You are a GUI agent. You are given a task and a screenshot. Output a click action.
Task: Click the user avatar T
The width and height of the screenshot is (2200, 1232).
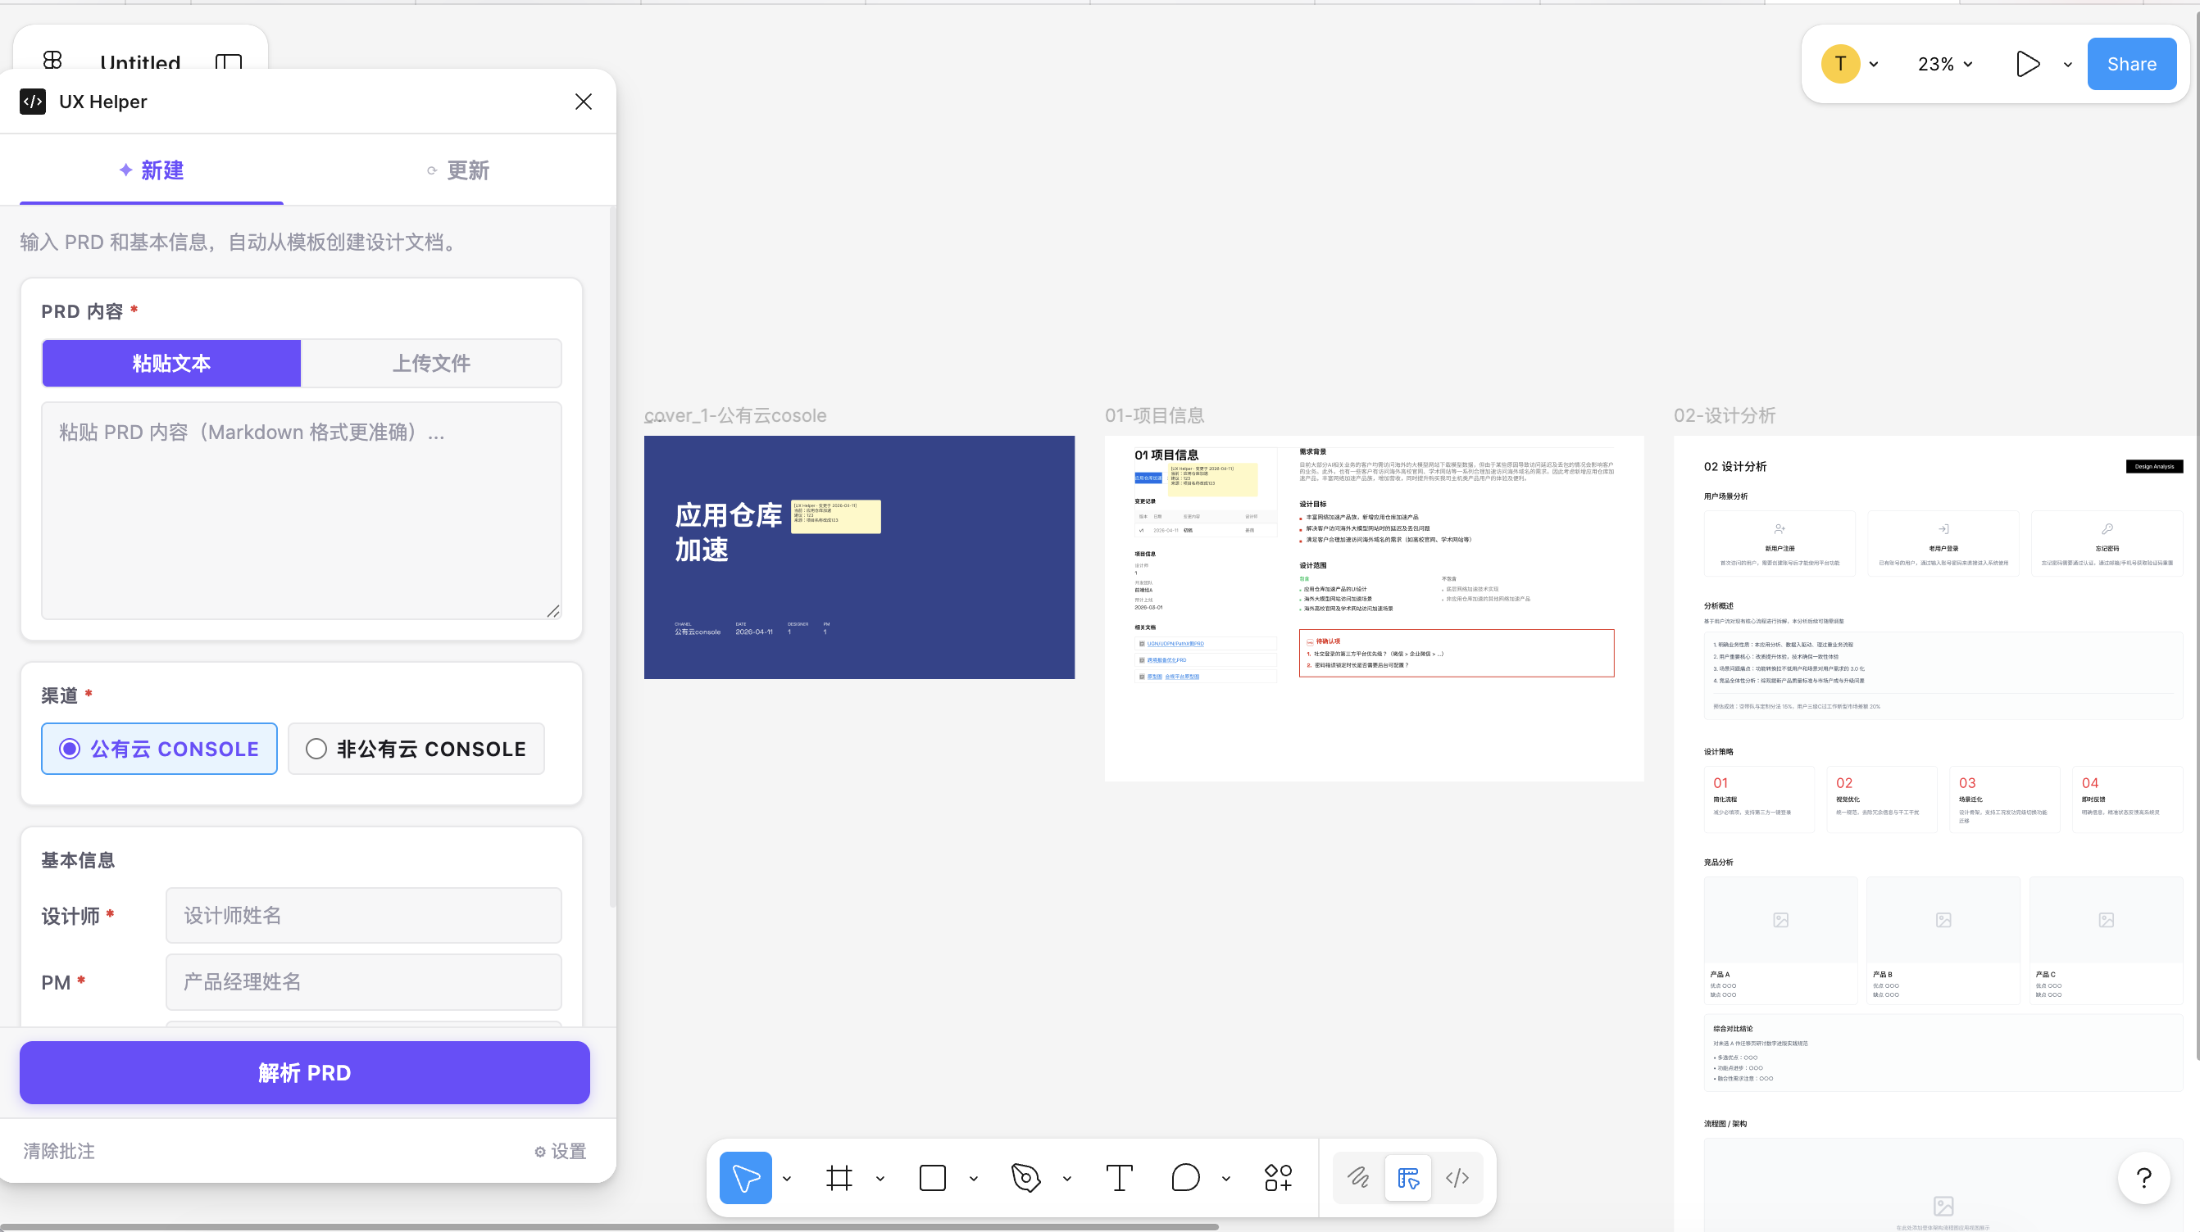[x=1840, y=64]
